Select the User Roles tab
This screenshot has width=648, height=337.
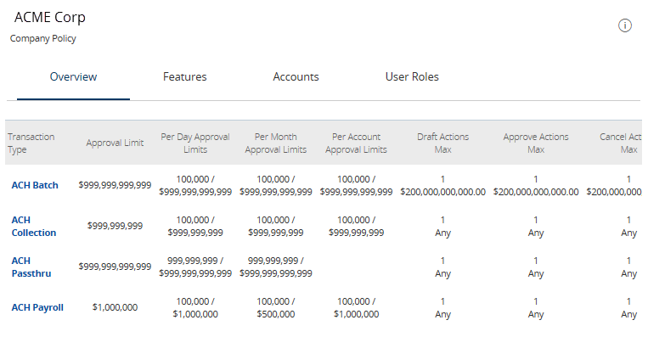point(412,76)
